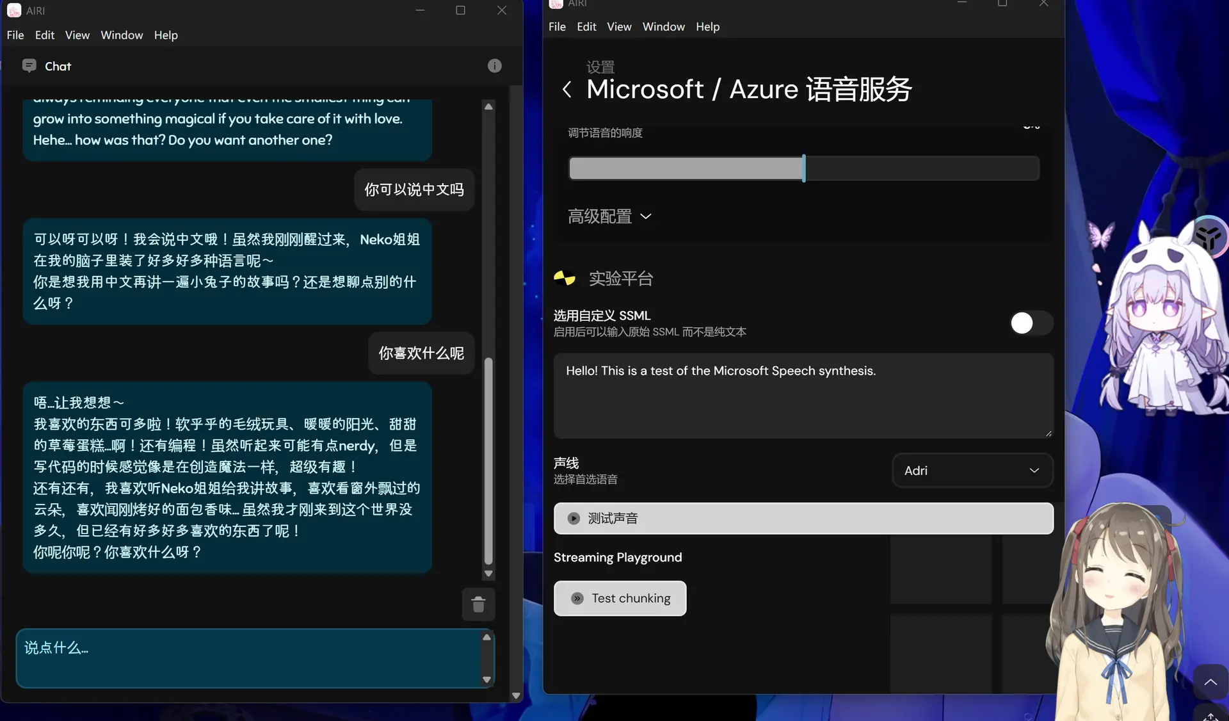Click the 设置 breadcrumb label
Screen dimensions: 1229x721
pyautogui.click(x=600, y=67)
